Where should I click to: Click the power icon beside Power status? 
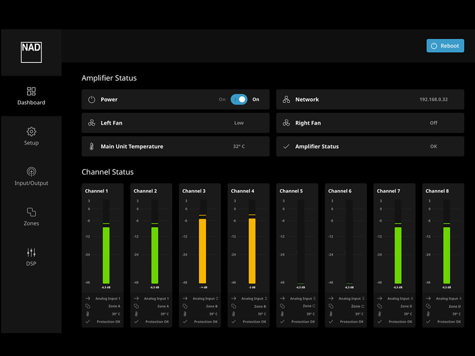tap(91, 99)
